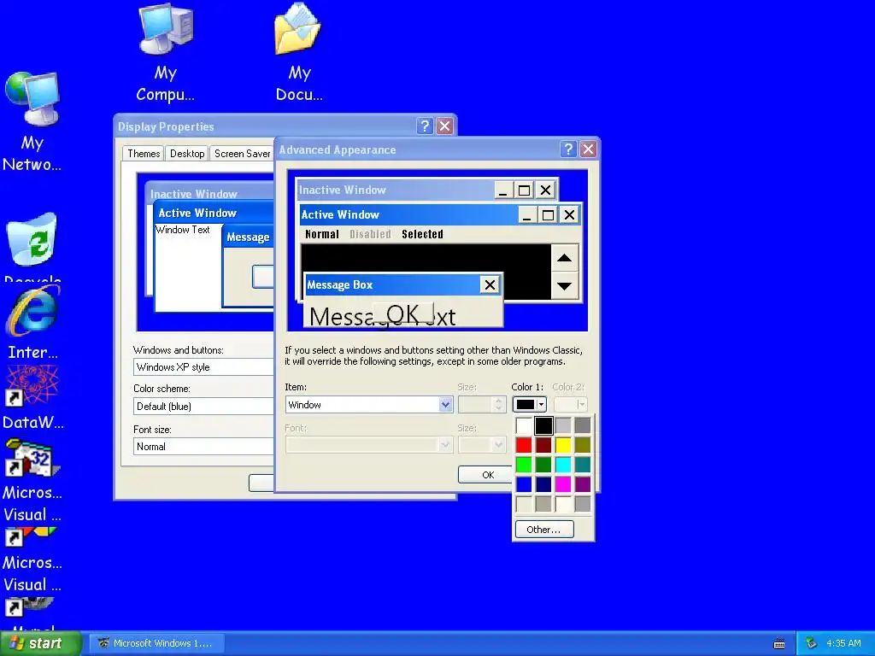Toggle the Color 1 dropdown arrow

coord(541,404)
